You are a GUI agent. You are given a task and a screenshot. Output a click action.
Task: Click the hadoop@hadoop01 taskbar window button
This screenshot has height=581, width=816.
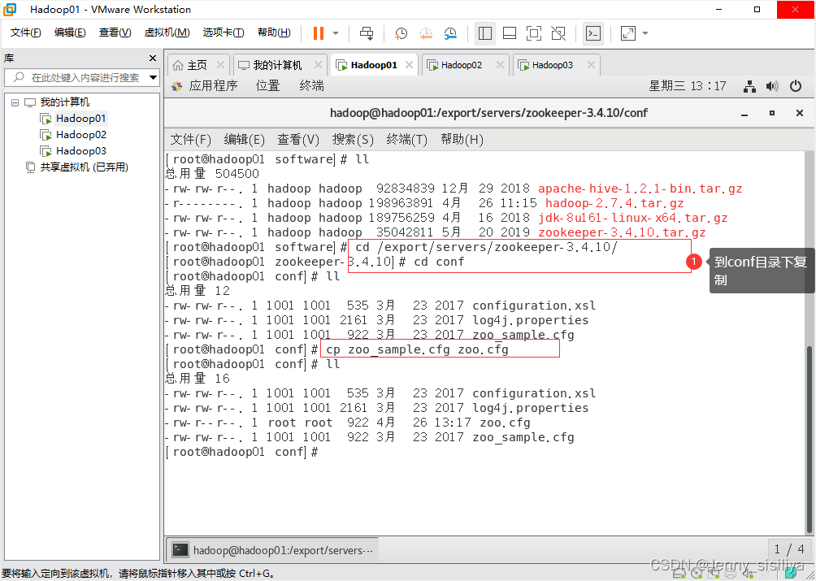click(x=273, y=550)
